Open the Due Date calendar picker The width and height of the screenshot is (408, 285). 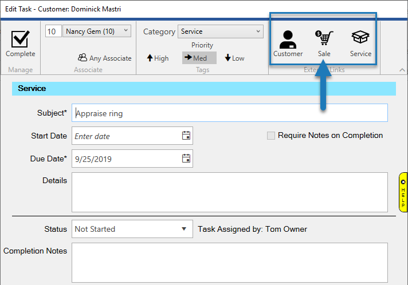click(186, 159)
